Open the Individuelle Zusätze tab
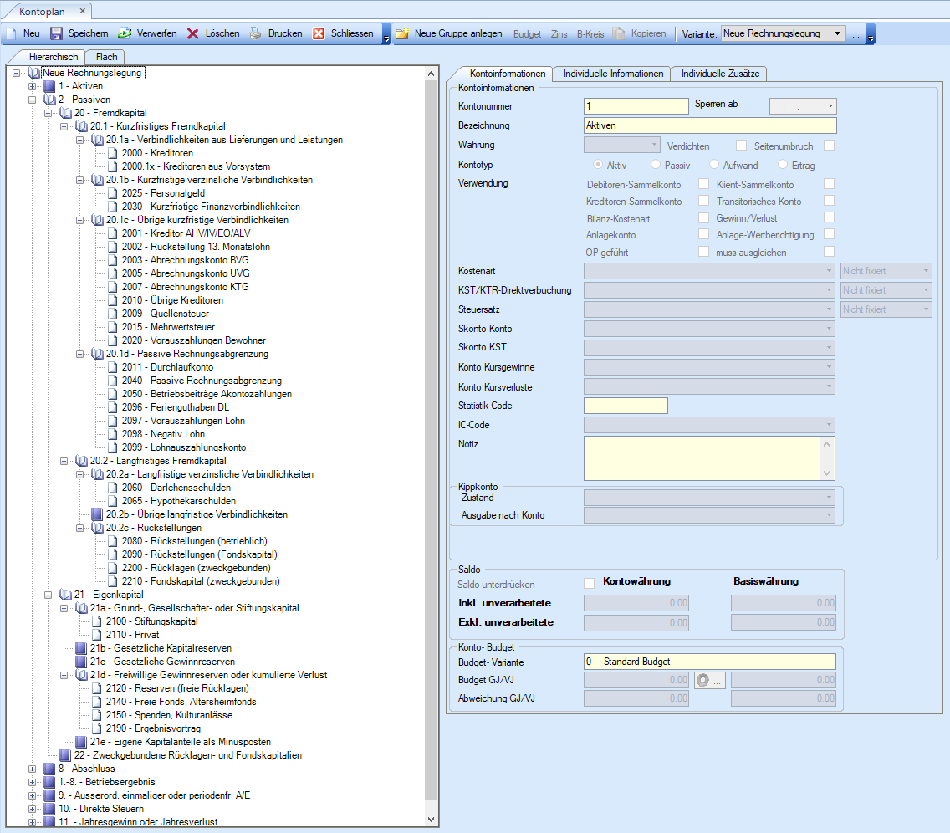The width and height of the screenshot is (950, 833). [x=720, y=74]
